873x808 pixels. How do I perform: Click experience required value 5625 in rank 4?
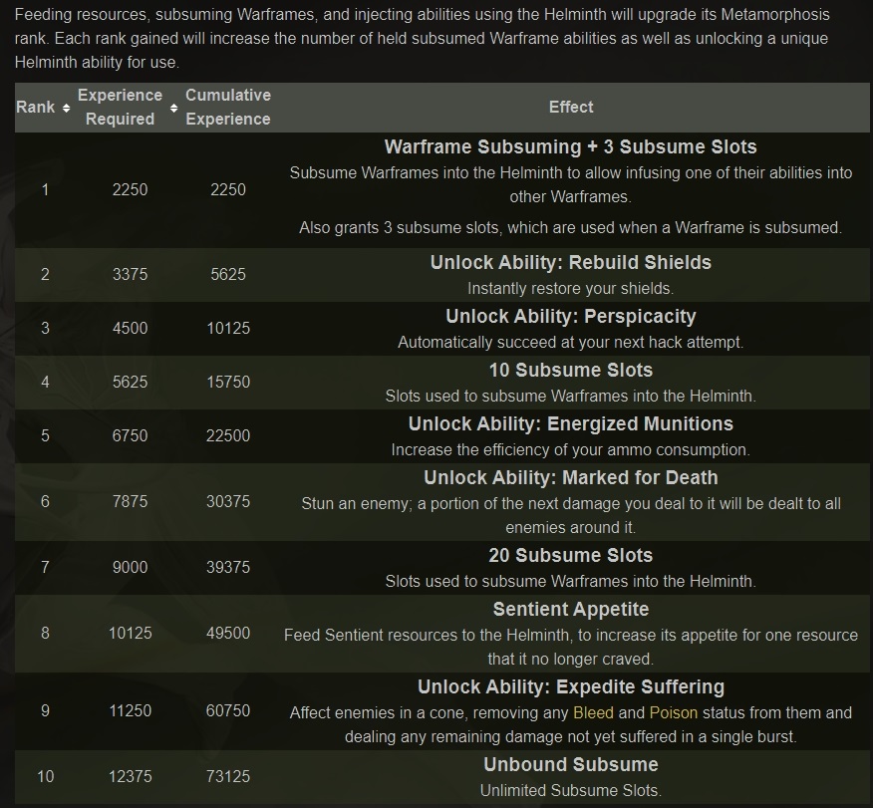coord(130,382)
